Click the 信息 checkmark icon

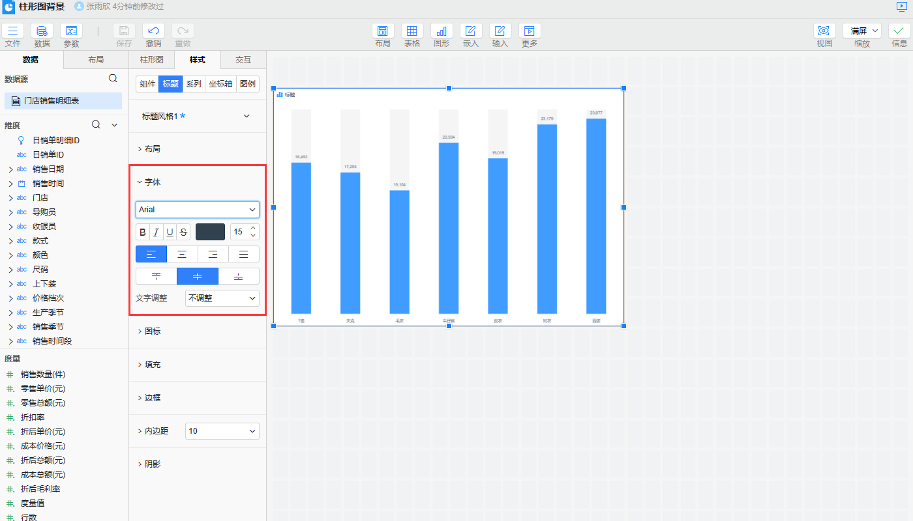[899, 31]
